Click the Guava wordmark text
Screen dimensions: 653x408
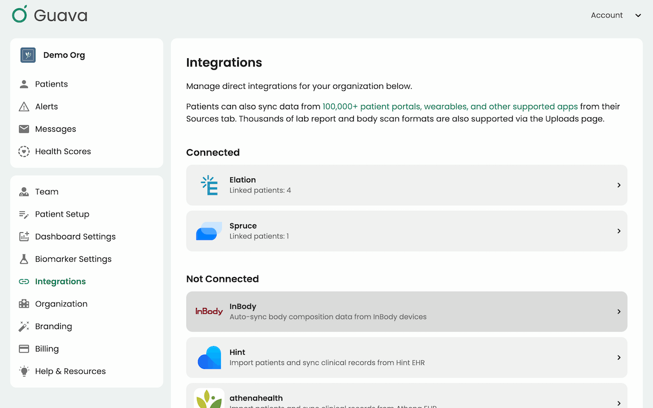[x=60, y=15]
